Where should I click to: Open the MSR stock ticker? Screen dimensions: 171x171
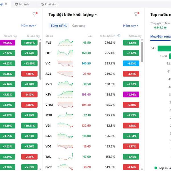pos(49,115)
